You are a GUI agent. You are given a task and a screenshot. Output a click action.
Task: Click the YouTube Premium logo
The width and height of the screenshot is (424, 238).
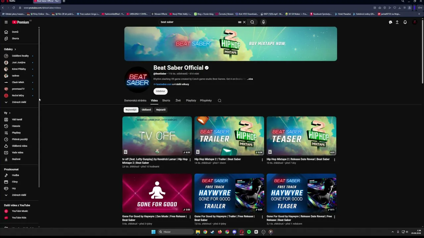(21, 22)
